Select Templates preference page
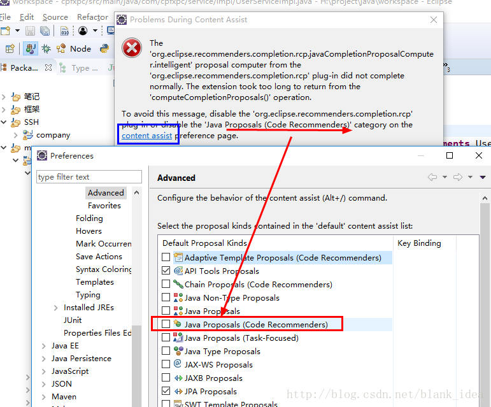The height and width of the screenshot is (407, 491). [x=95, y=282]
